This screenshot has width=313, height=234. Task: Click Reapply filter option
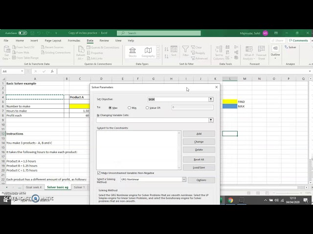coord(198,53)
